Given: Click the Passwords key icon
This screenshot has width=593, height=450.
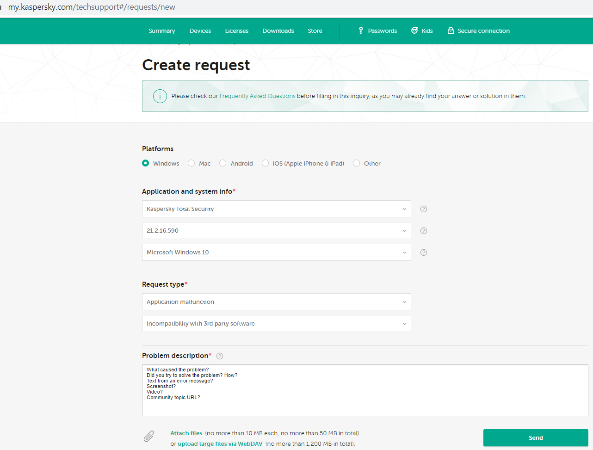Looking at the screenshot, I should (361, 31).
